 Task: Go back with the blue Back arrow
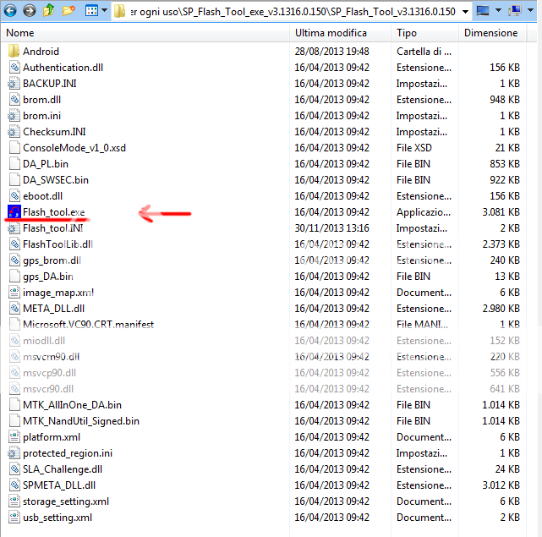point(10,11)
